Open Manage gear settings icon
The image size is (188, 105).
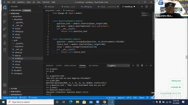(x=5, y=92)
